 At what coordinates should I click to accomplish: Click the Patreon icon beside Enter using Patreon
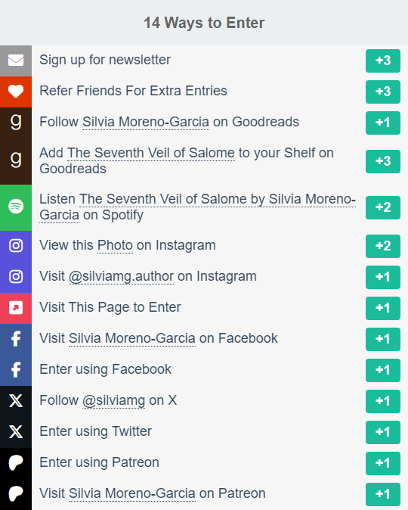pos(16,463)
